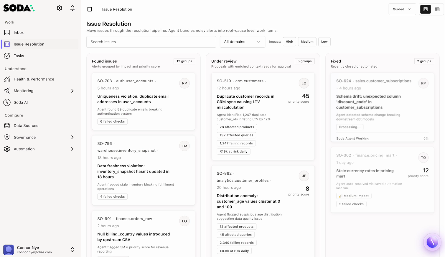Viewport: 445px width, 257px height.
Task: Click the 12 affected products tag
Action: 237,227
